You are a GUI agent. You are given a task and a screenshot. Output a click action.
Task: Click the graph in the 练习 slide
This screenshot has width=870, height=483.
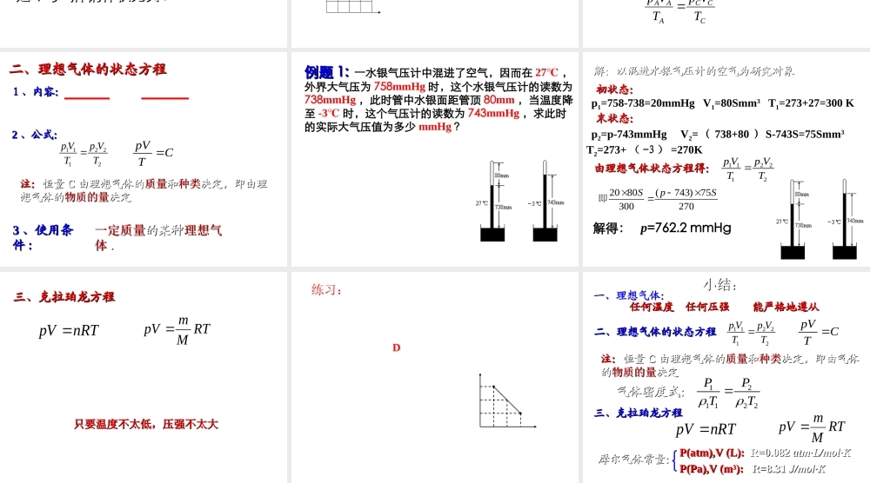(x=508, y=400)
